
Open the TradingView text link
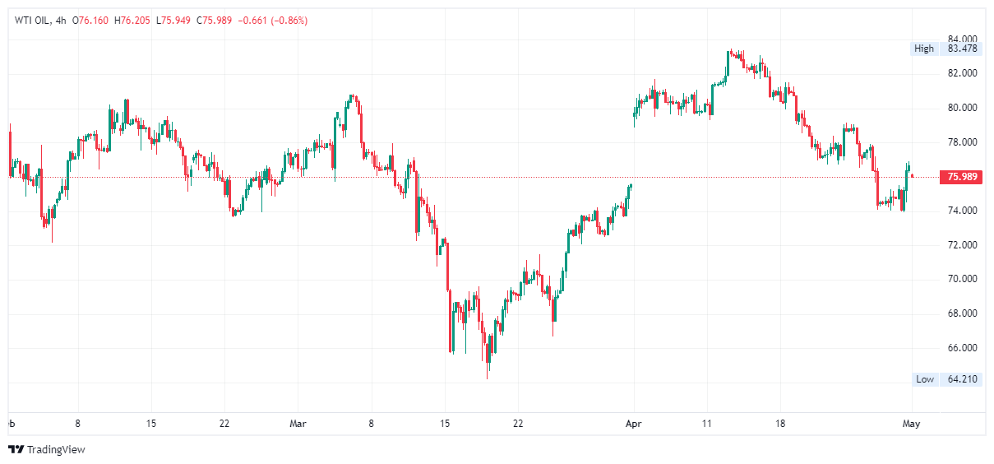55,449
